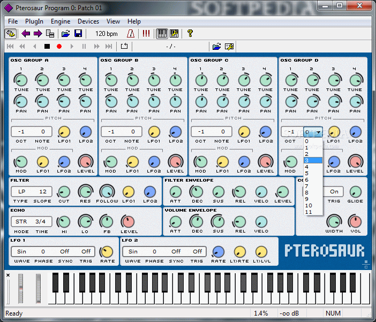Click the red panic exclamation icon
Image resolution: width=376 pixels, height=322 pixels.
pyautogui.click(x=146, y=33)
